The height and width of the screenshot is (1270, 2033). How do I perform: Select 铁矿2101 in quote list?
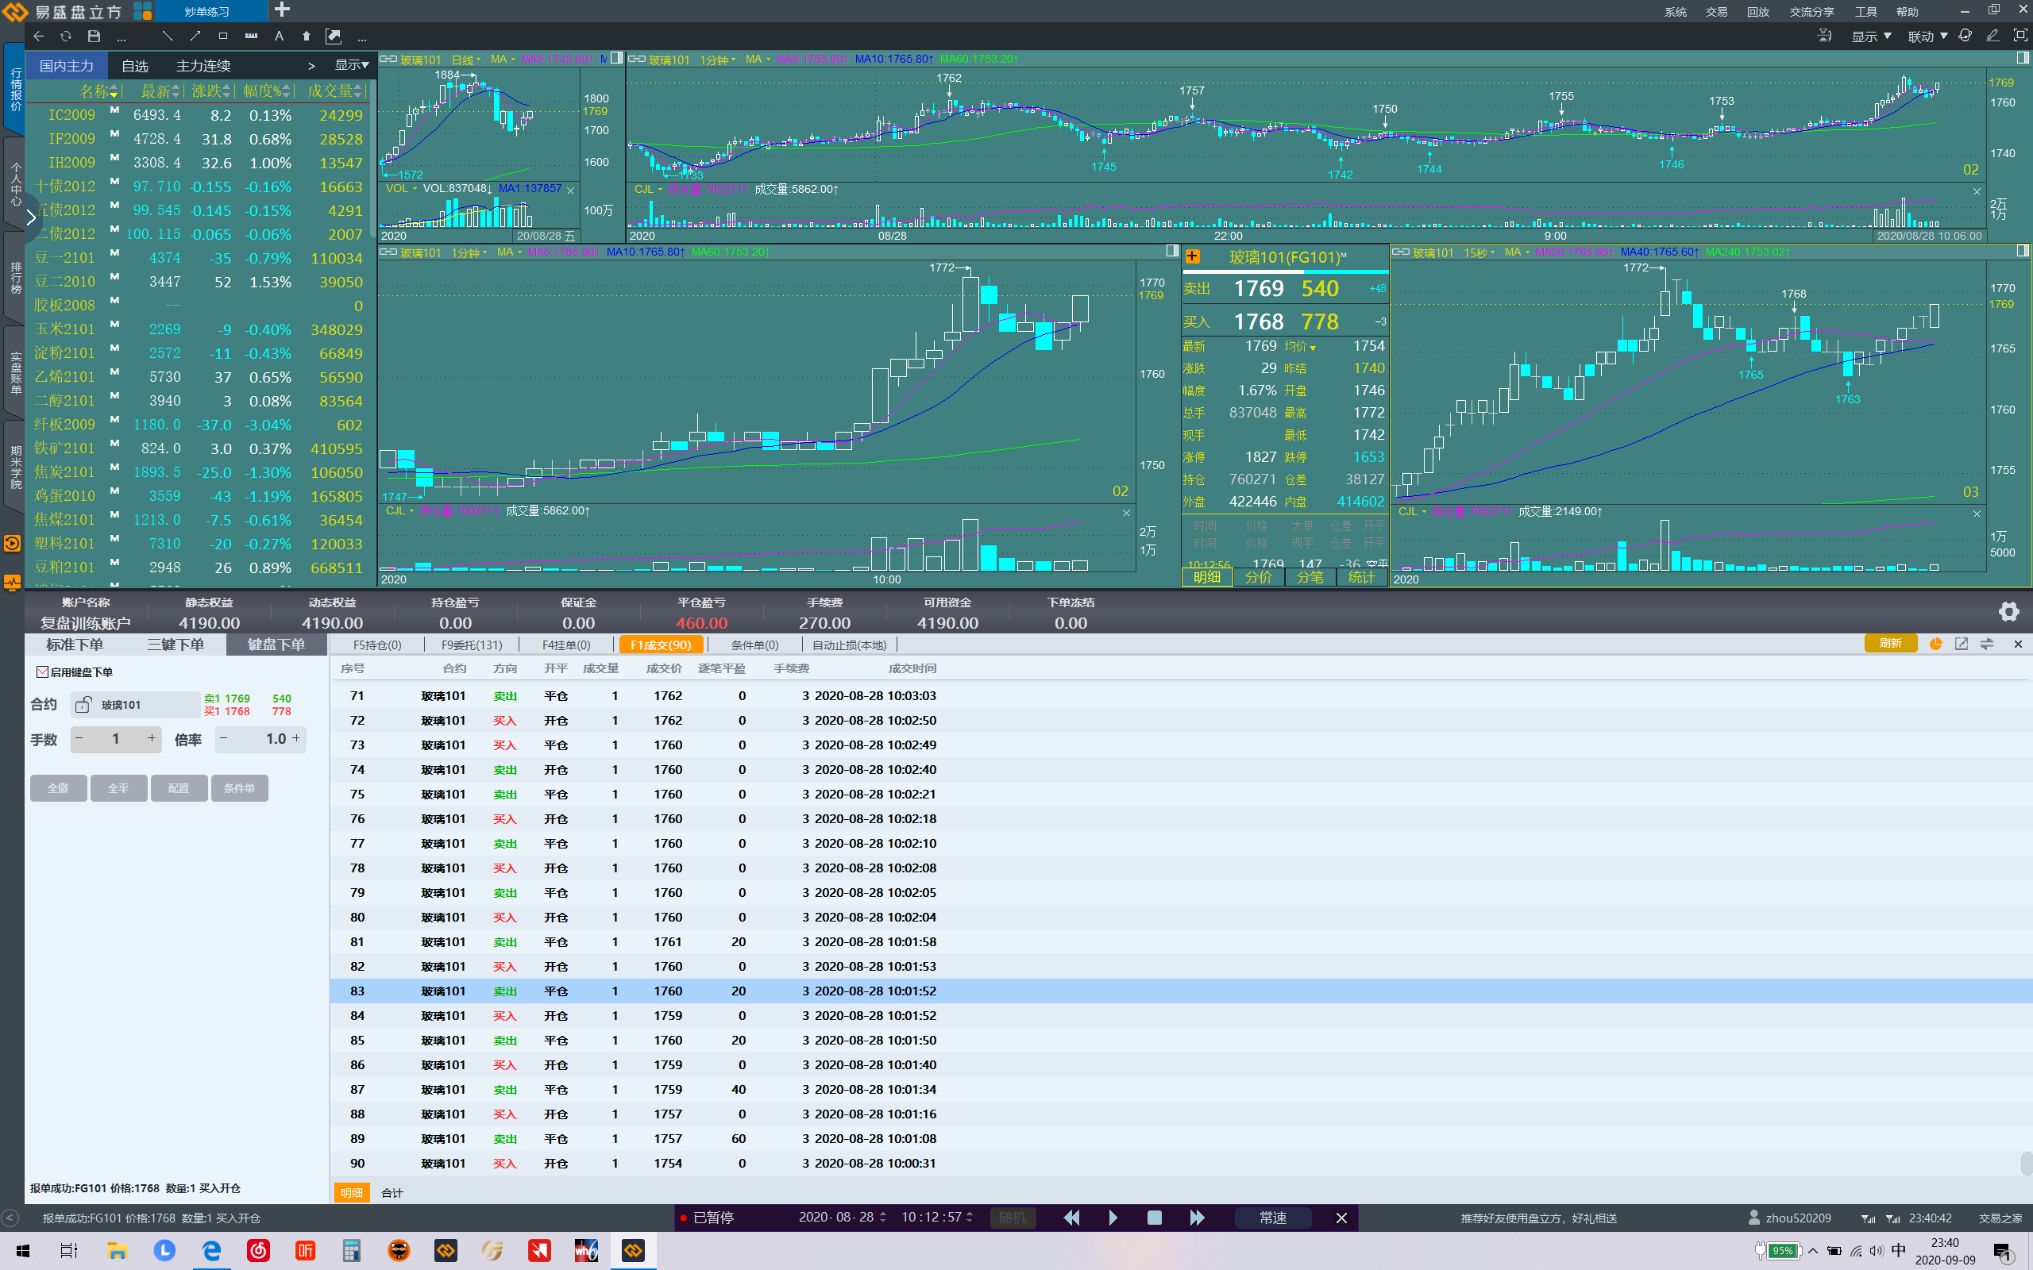(199, 448)
